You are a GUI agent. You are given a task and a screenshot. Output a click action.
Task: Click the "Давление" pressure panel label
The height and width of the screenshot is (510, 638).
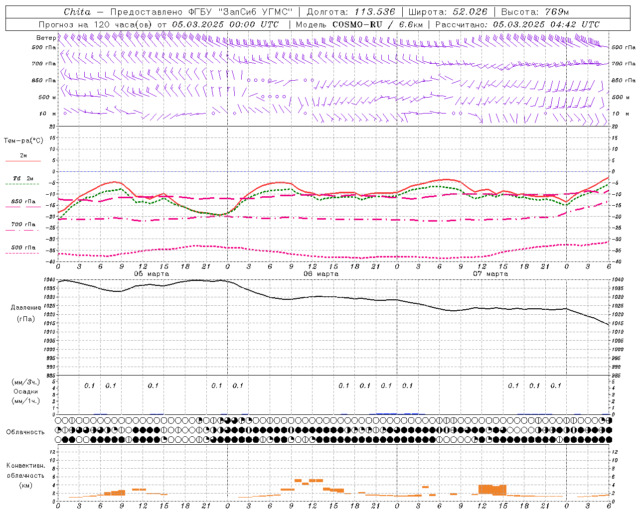(x=26, y=308)
